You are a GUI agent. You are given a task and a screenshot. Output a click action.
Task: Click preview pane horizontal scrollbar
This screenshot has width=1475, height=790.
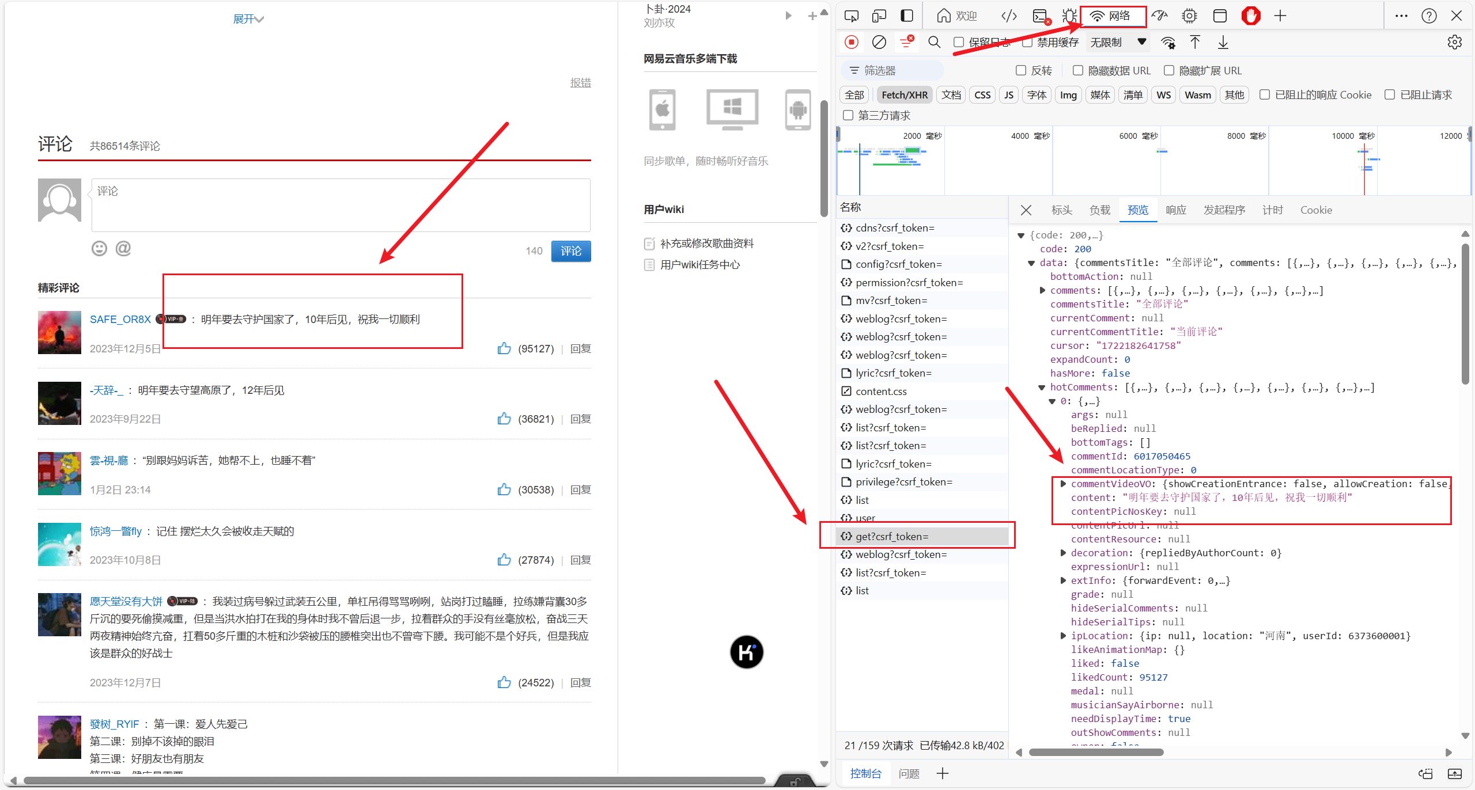[1096, 752]
